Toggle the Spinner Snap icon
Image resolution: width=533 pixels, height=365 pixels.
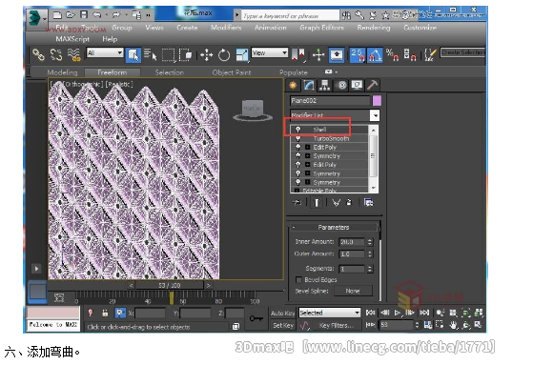tap(410, 54)
